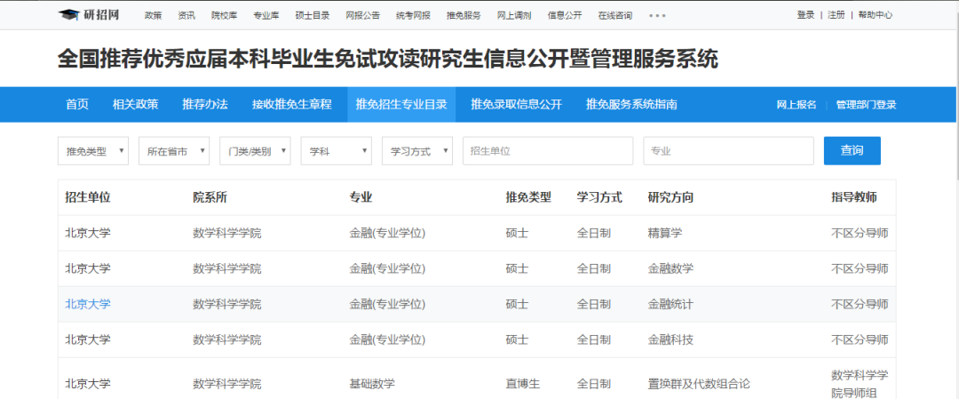959x399 pixels.
Task: Click 金融科技 research direction cell
Action: (x=670, y=339)
